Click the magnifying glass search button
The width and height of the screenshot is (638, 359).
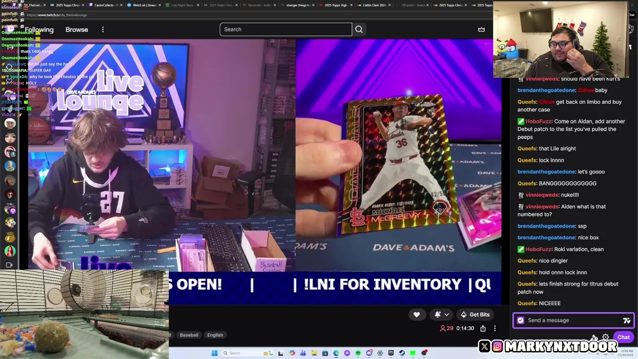(359, 29)
